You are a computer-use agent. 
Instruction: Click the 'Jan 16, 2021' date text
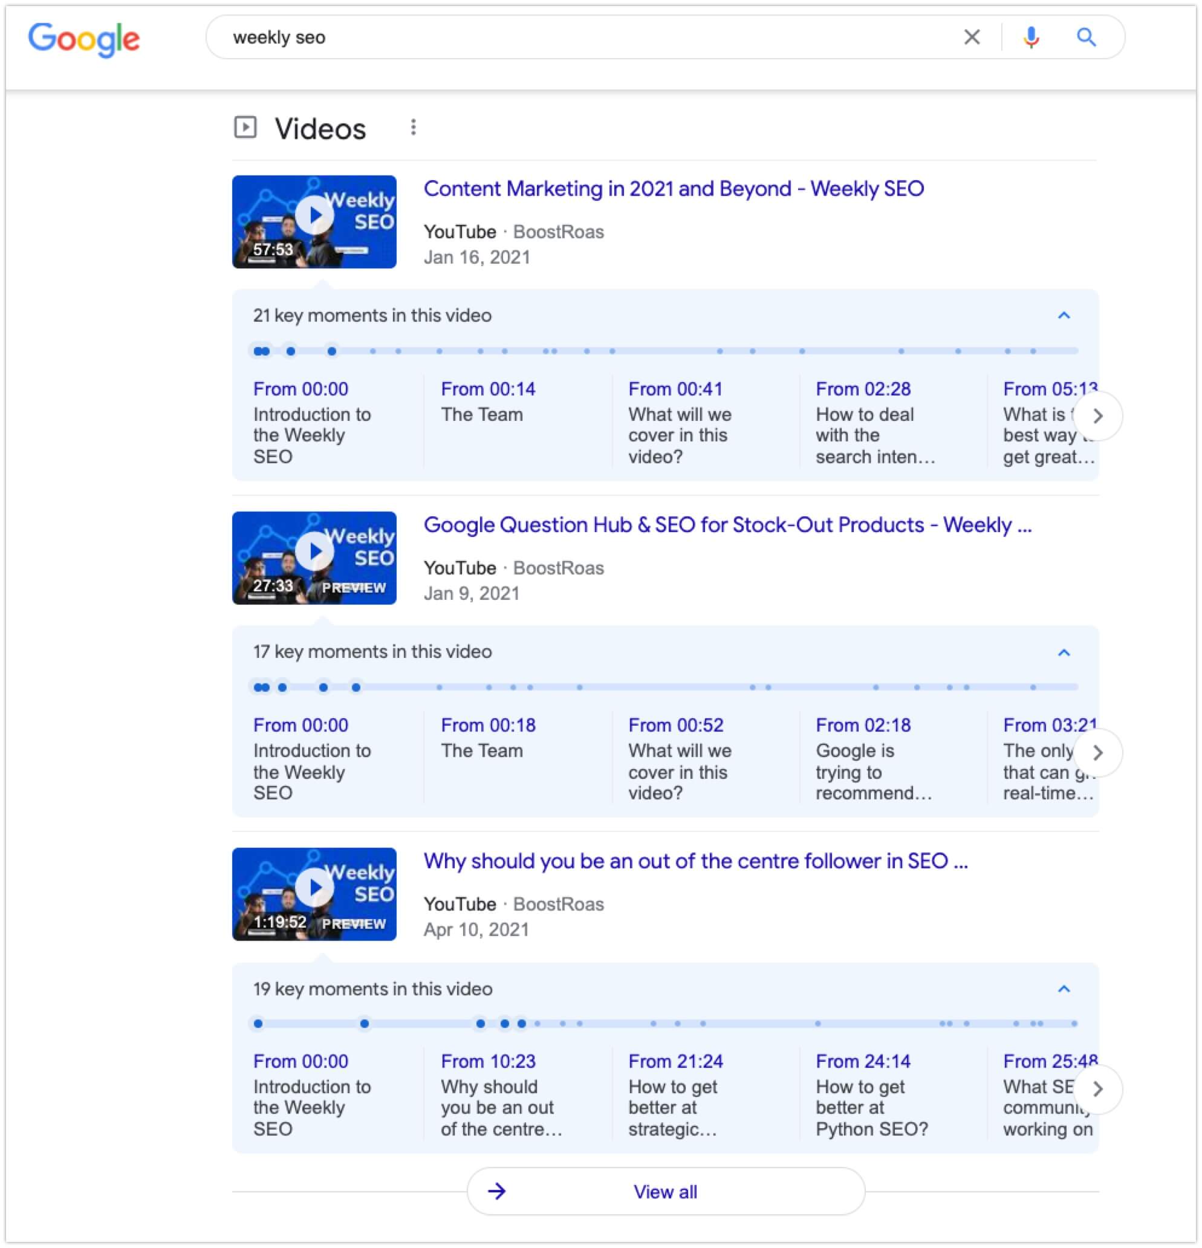pyautogui.click(x=477, y=257)
